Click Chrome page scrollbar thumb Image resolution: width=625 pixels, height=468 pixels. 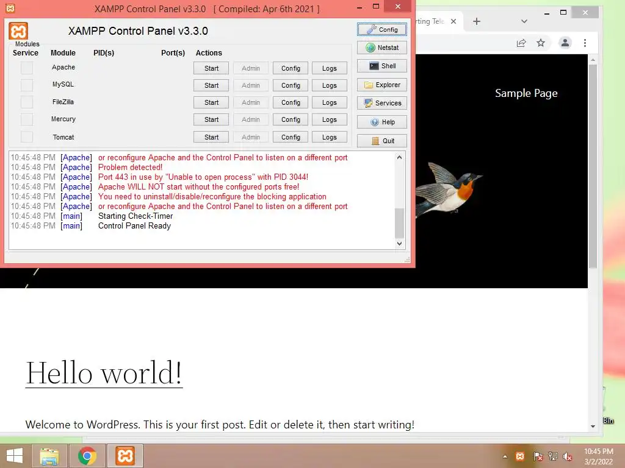pos(593,166)
